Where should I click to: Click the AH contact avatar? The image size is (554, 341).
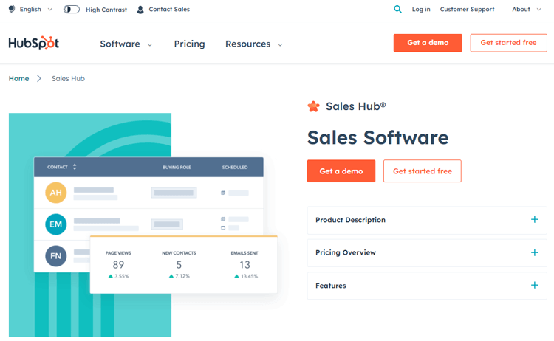point(56,193)
